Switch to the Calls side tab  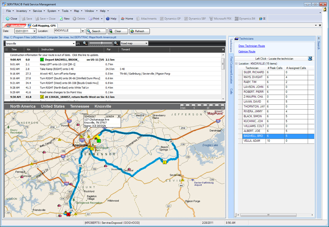pyautogui.click(x=231, y=91)
